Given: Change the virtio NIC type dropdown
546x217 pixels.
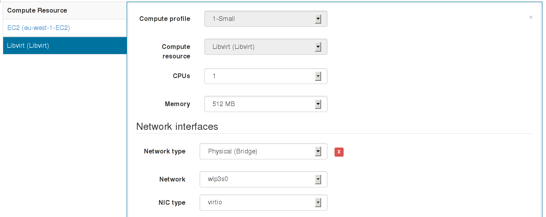Looking at the screenshot, I should [x=263, y=202].
